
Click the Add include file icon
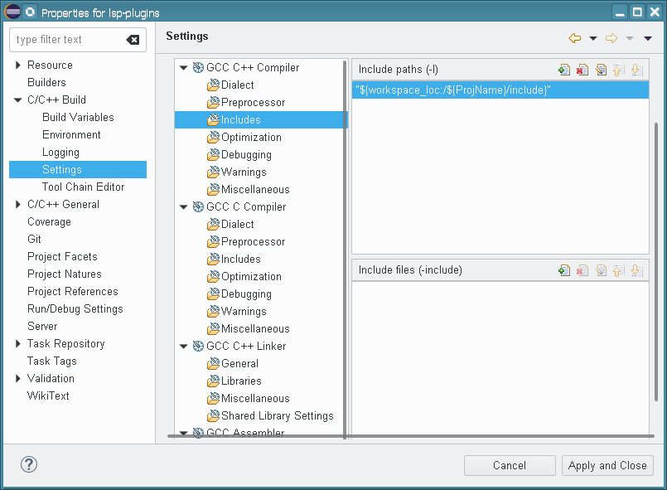564,270
